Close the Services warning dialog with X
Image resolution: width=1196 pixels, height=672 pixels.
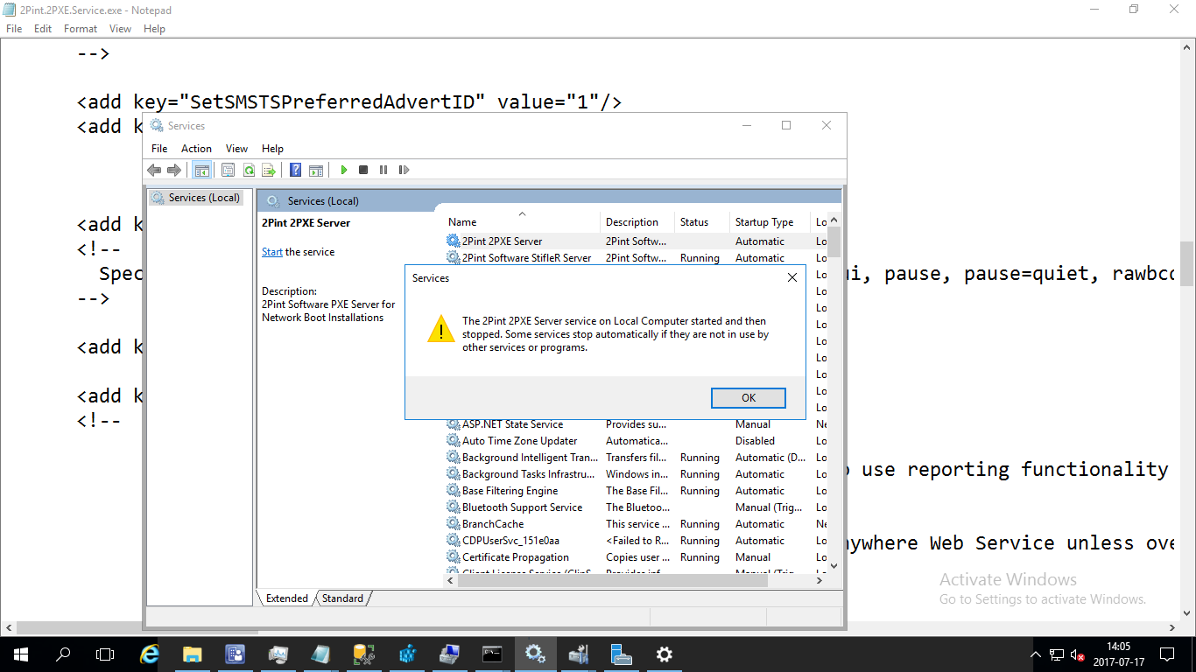[x=791, y=277]
